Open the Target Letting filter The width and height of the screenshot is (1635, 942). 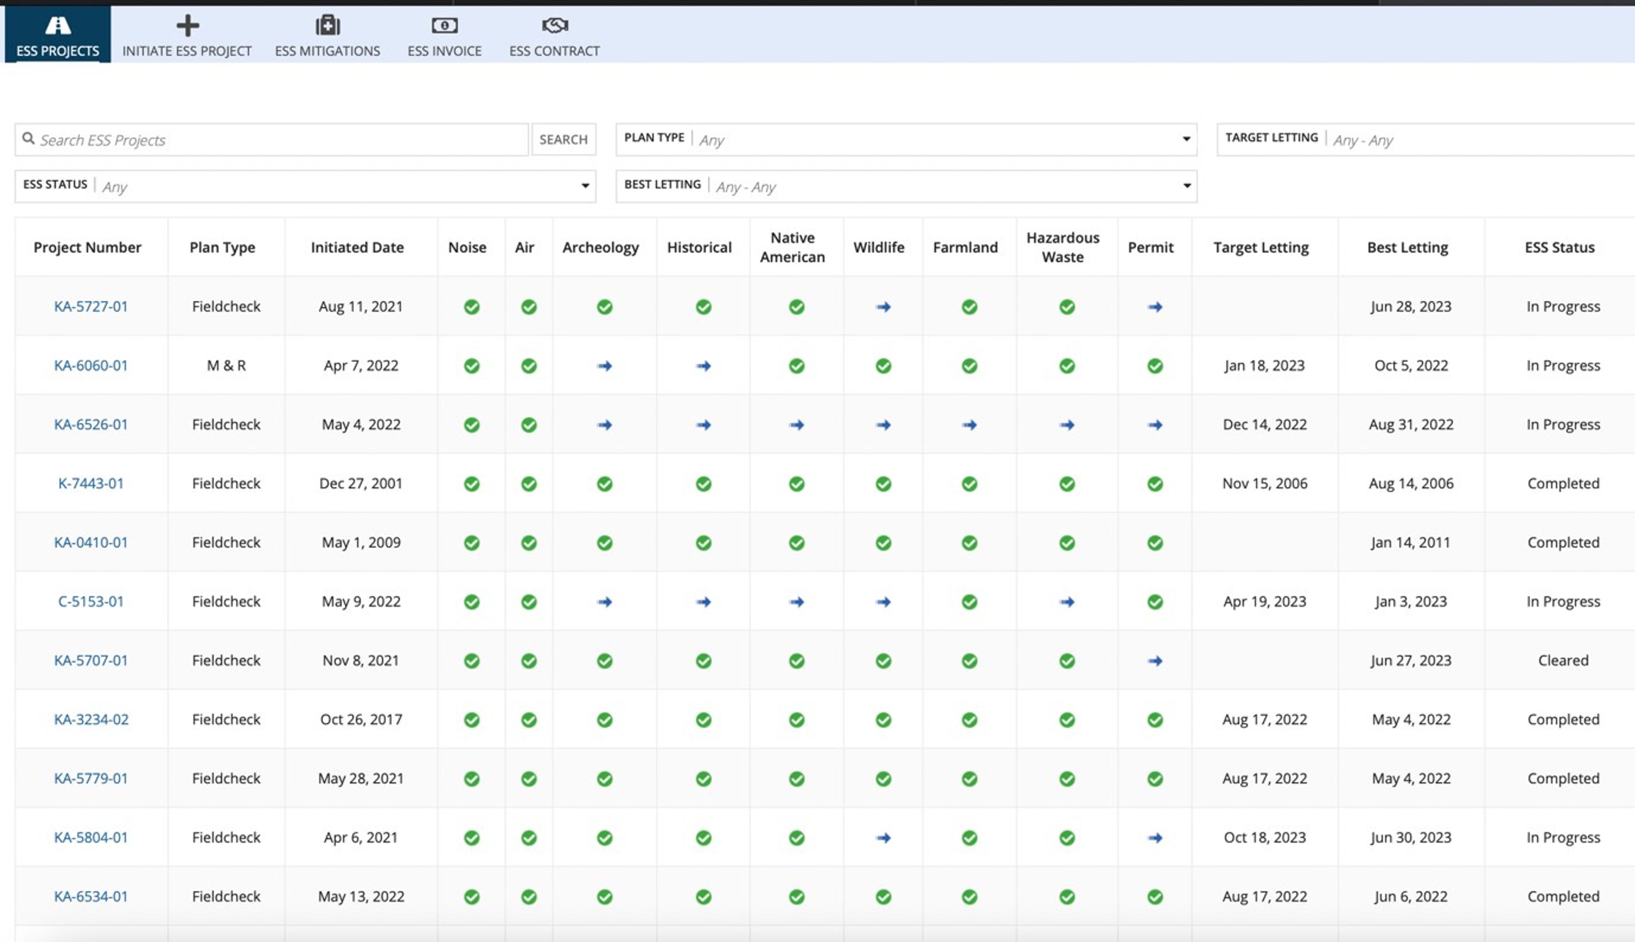tap(1426, 140)
